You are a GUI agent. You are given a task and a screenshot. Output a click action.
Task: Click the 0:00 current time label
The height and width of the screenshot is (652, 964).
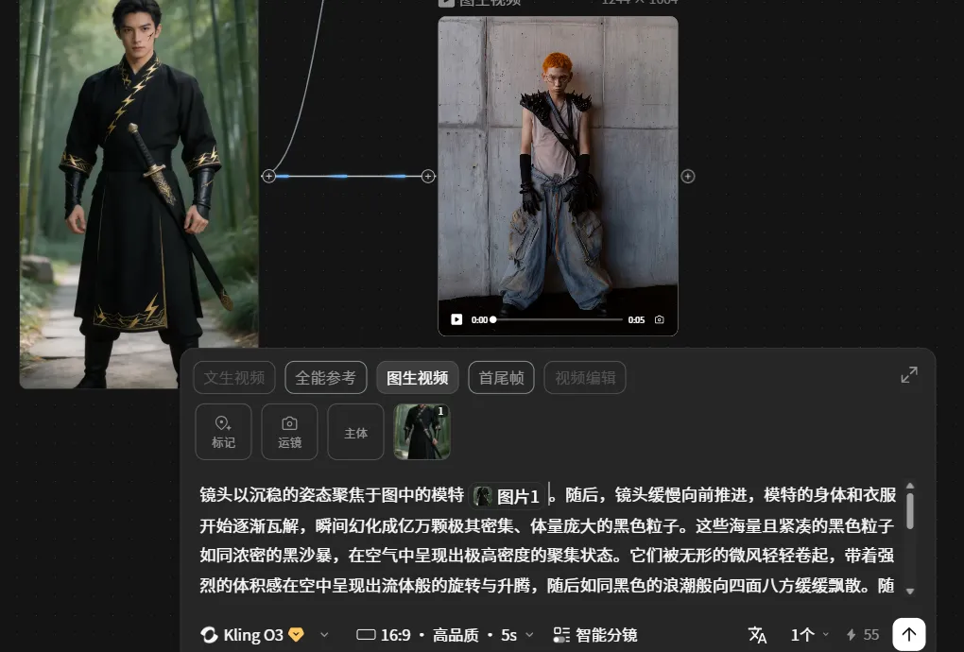479,319
